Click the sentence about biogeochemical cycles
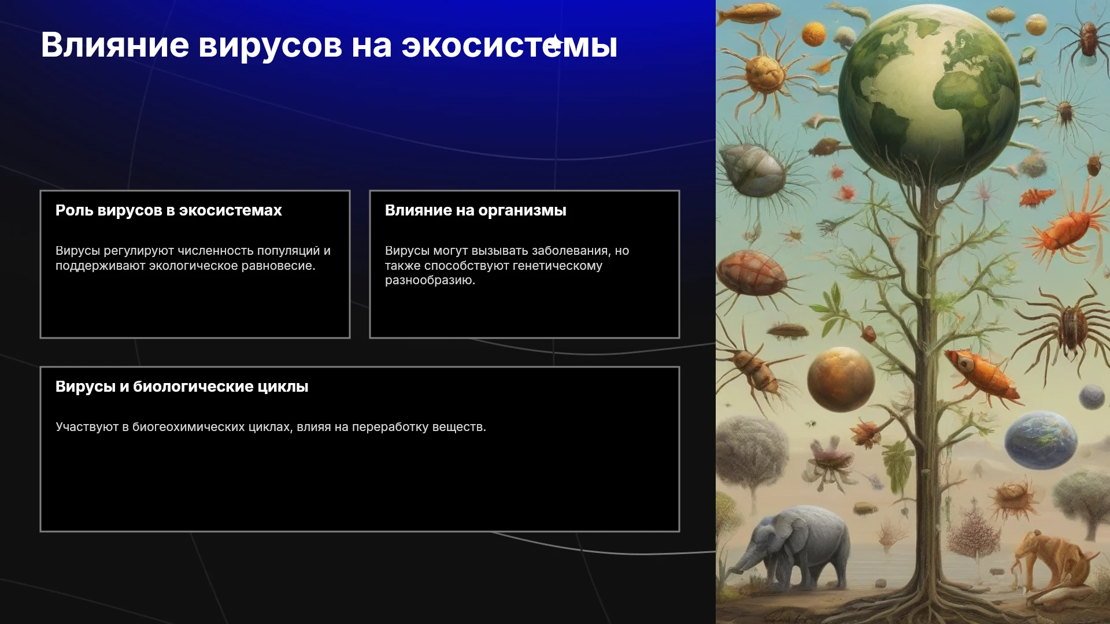 point(271,427)
